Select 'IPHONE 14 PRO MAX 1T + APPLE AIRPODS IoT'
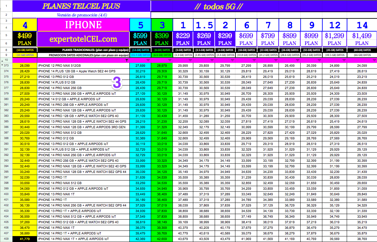This screenshot has height=242, width=377. click(83, 239)
